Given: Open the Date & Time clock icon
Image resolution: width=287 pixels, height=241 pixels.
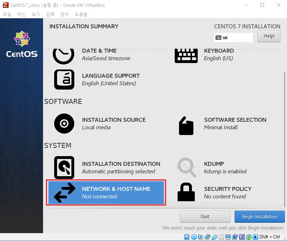Looking at the screenshot, I should (x=63, y=56).
